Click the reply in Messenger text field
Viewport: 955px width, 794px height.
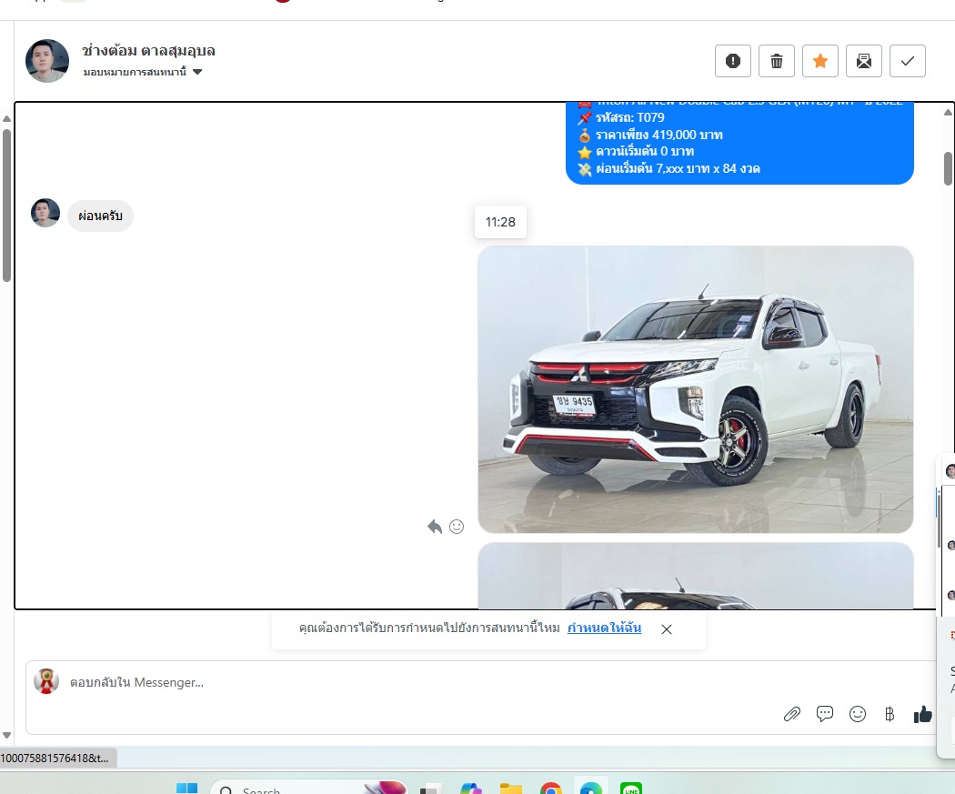coord(409,682)
